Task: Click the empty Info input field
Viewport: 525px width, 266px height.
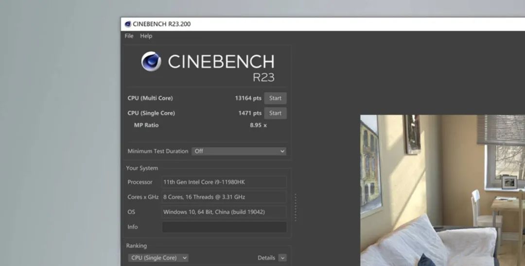Action: [x=224, y=227]
